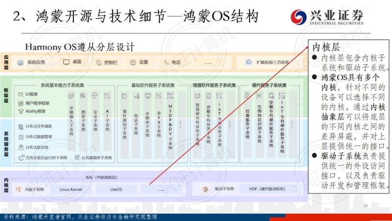Click the 控制栏 icon in the application layer
The width and height of the screenshot is (392, 221).
coord(99,63)
